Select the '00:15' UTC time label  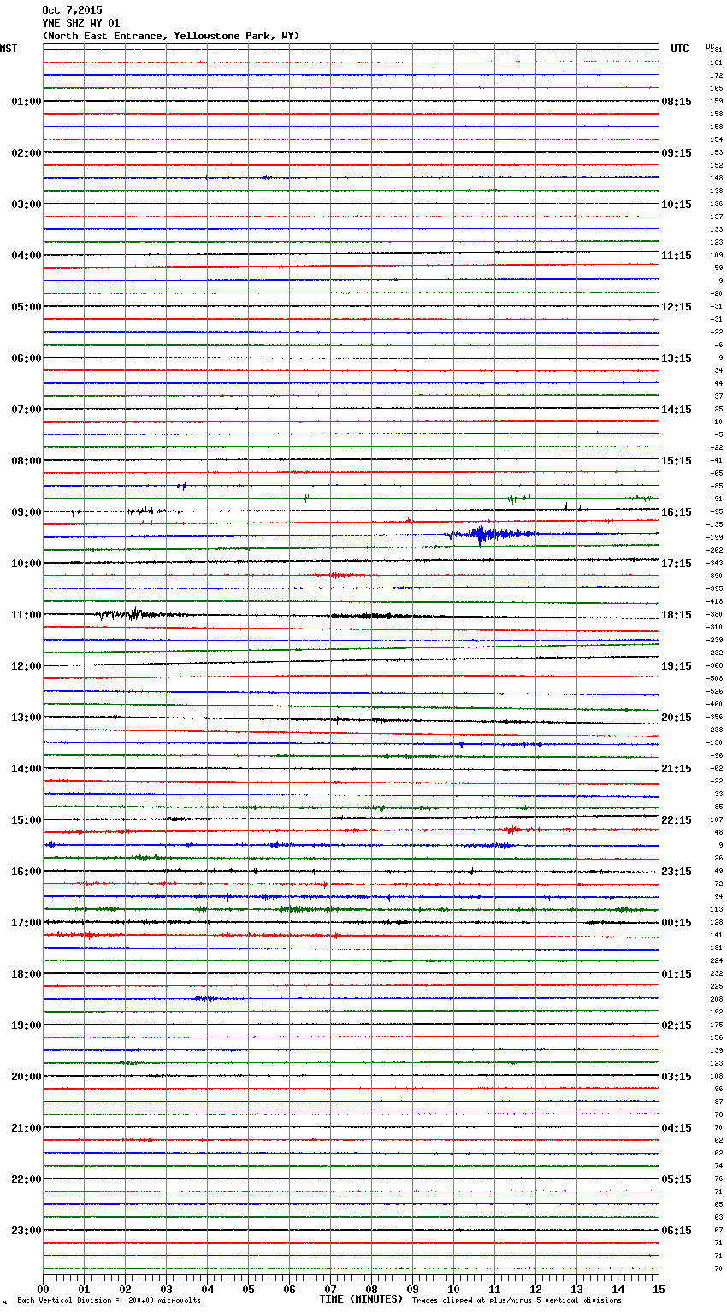pyautogui.click(x=677, y=923)
